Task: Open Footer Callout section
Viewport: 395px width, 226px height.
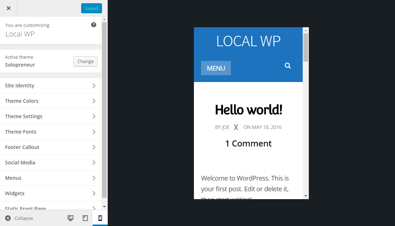Action: [x=51, y=147]
